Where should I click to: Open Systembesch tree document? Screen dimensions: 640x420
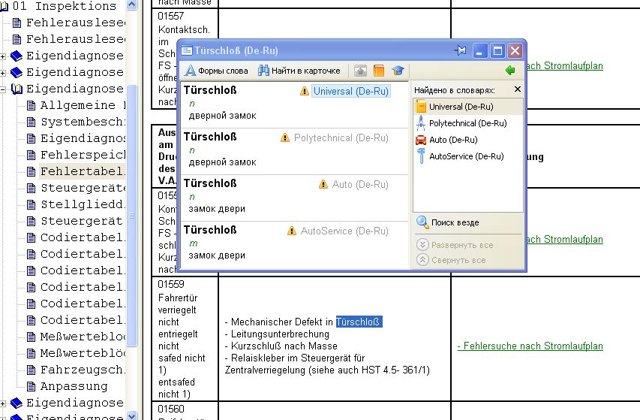[76, 122]
